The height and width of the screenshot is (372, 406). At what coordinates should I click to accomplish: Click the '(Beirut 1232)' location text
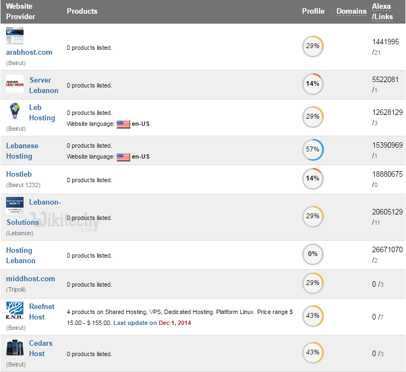[x=24, y=185]
